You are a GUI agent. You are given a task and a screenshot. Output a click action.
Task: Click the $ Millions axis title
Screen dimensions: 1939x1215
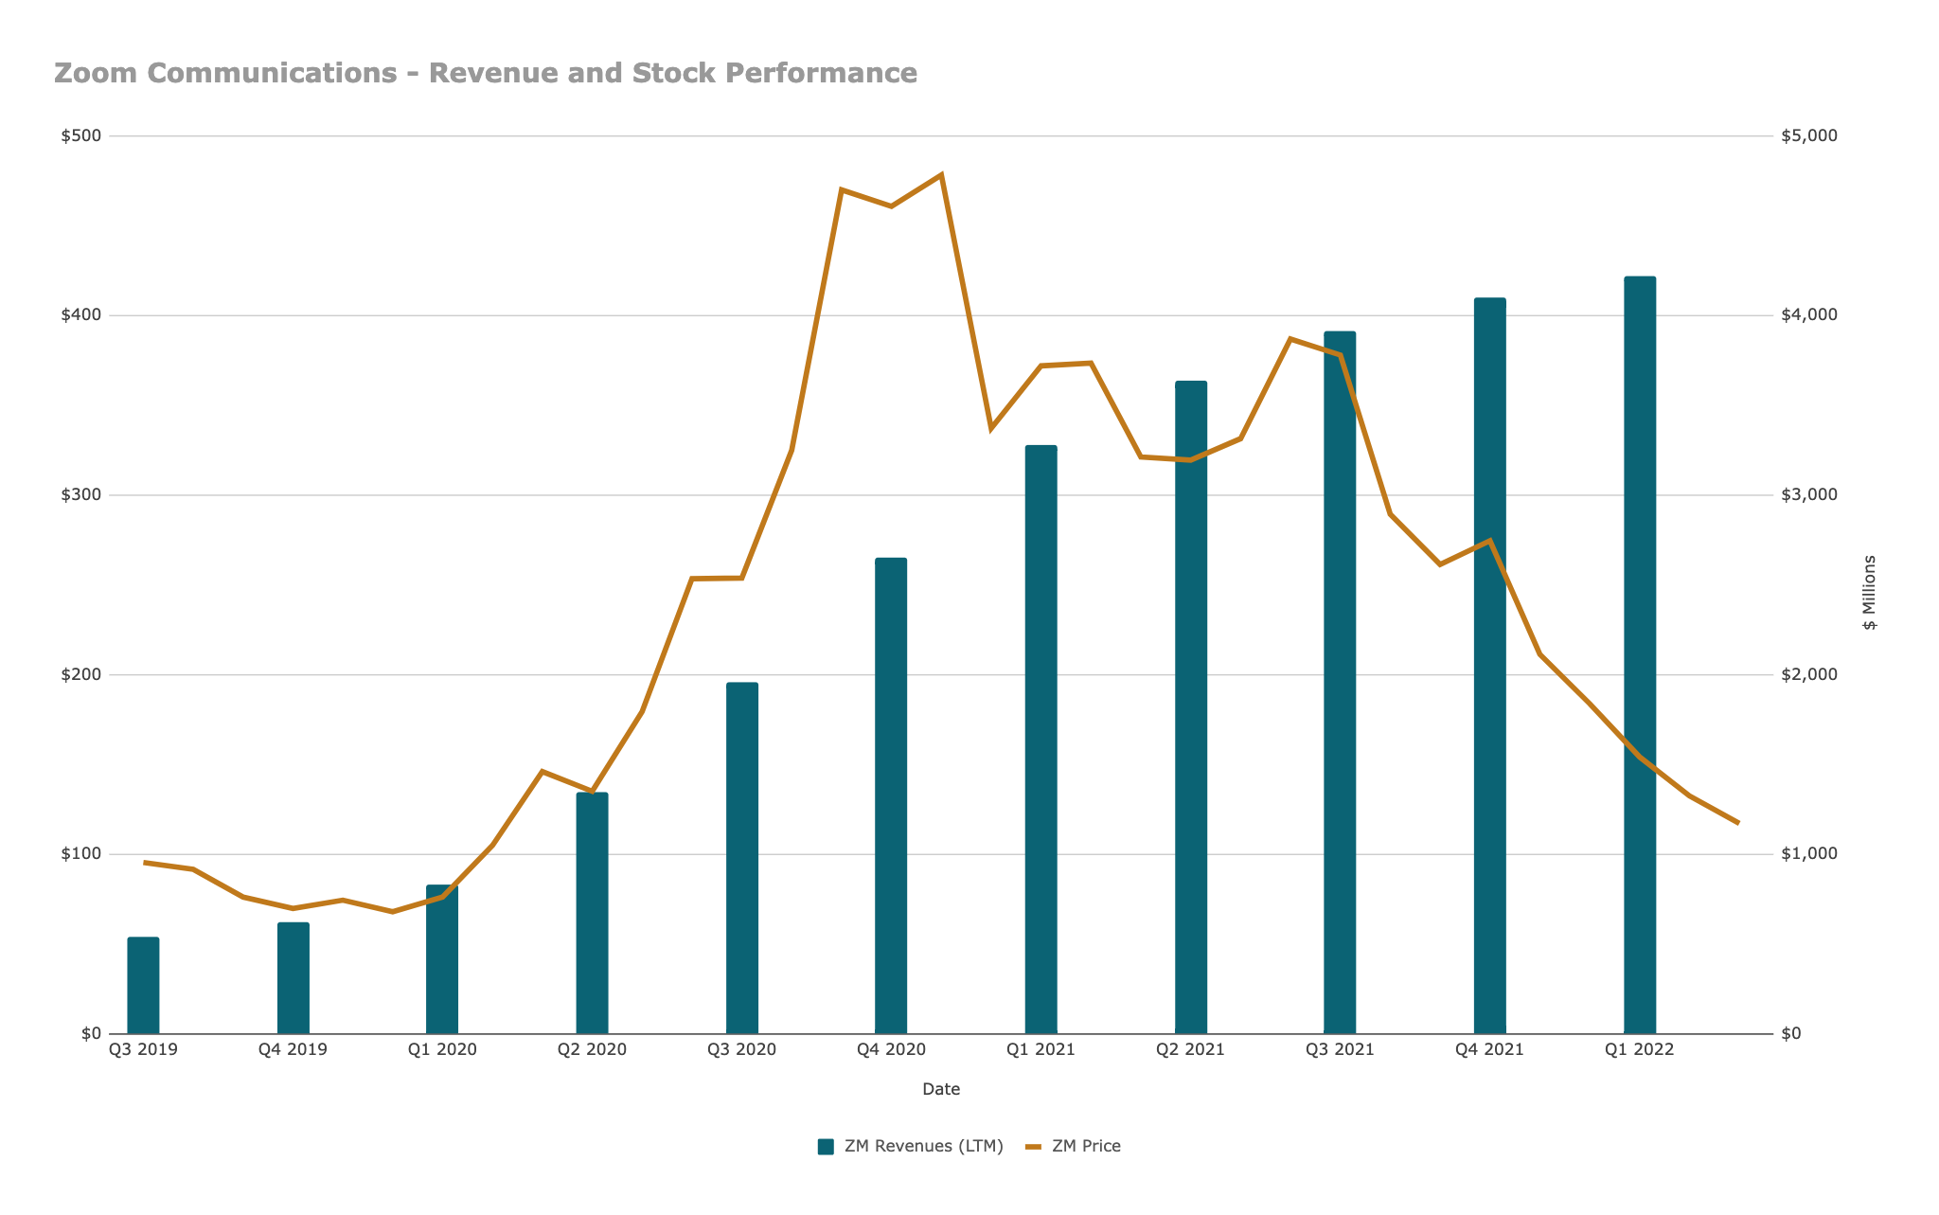pos(1869,593)
